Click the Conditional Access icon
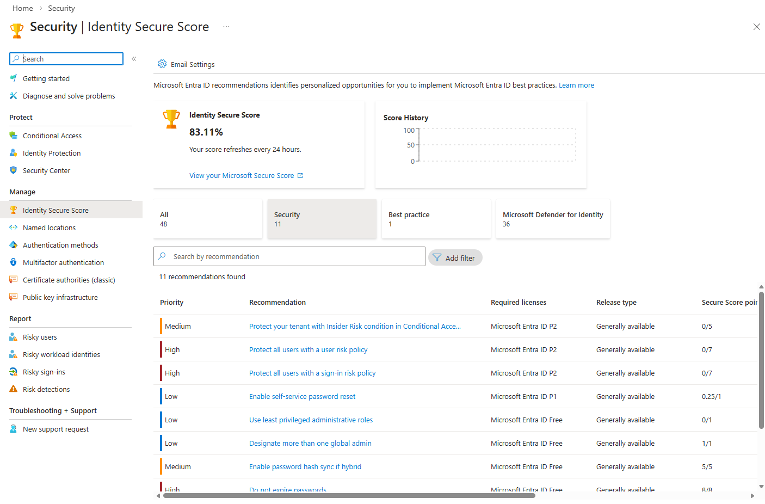The height and width of the screenshot is (504, 765). (x=14, y=136)
